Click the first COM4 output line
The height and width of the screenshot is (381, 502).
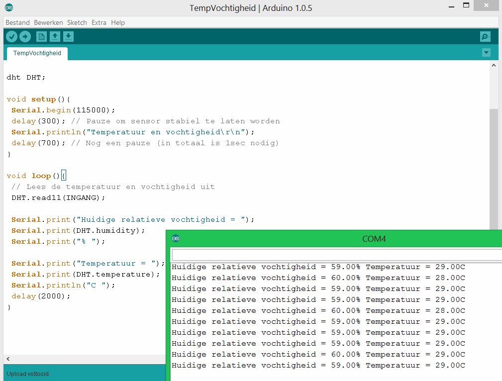[x=318, y=267]
